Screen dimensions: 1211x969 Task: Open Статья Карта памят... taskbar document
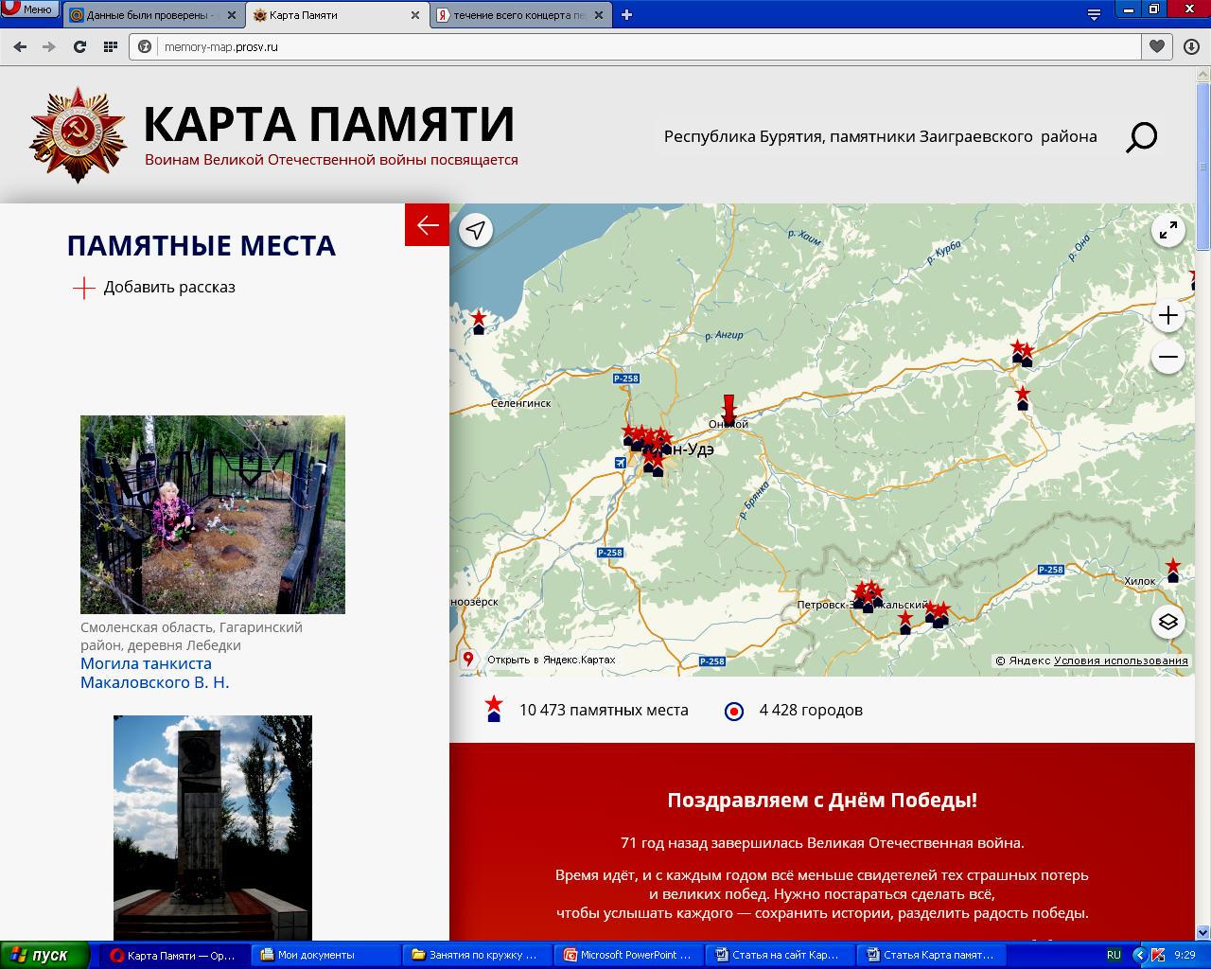coord(931,955)
